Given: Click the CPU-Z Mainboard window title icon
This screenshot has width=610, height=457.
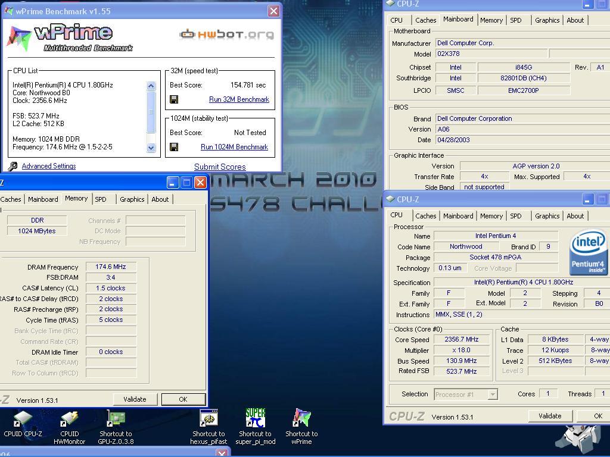Looking at the screenshot, I should 390,4.
